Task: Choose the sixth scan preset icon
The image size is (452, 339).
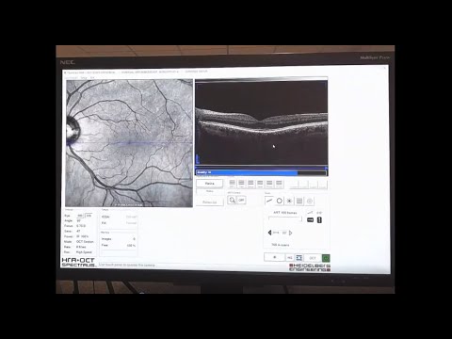Action: tap(279, 184)
